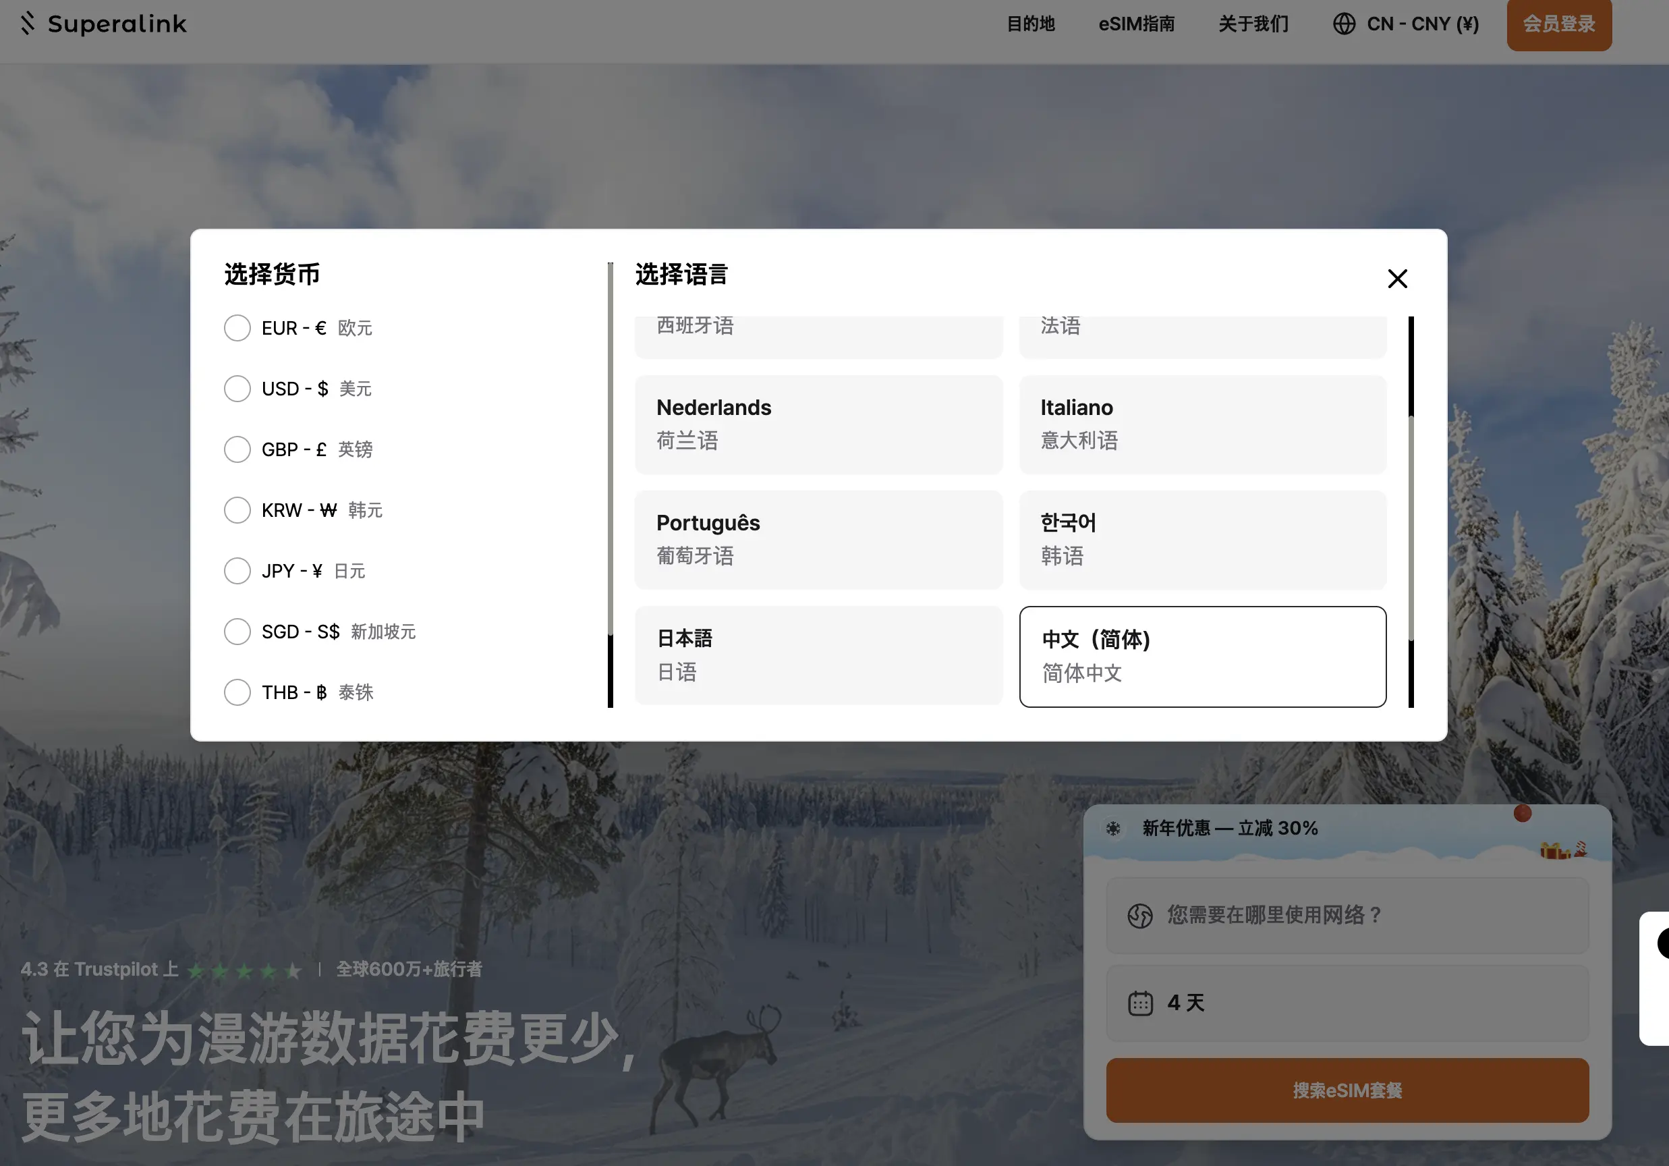Select the THB baht currency radio

[237, 692]
